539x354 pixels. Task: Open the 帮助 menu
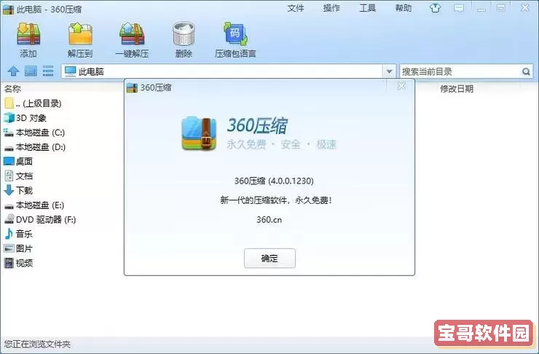pyautogui.click(x=404, y=8)
